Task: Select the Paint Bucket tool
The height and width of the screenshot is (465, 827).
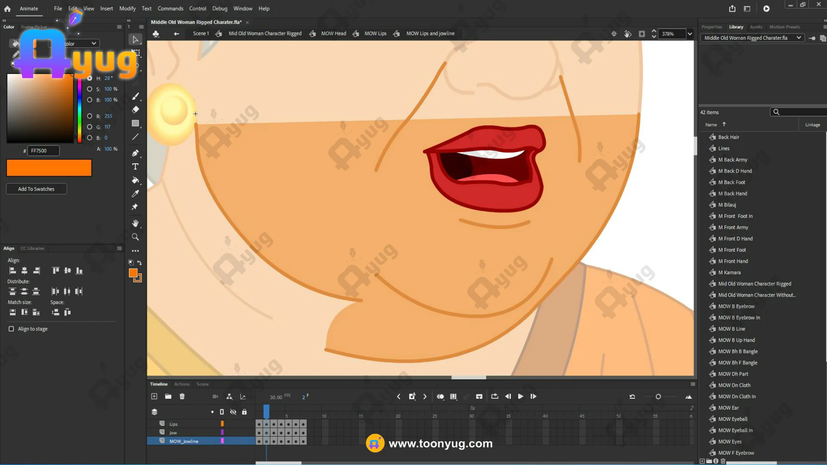Action: pos(135,180)
